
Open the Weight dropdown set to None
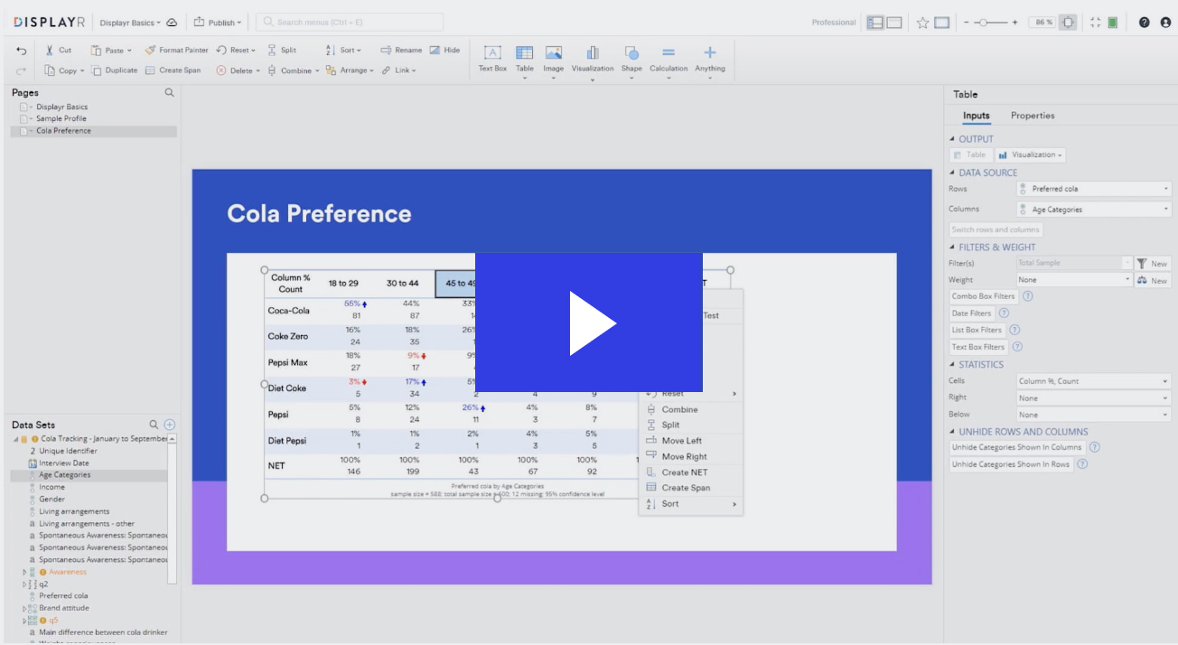coord(1073,279)
